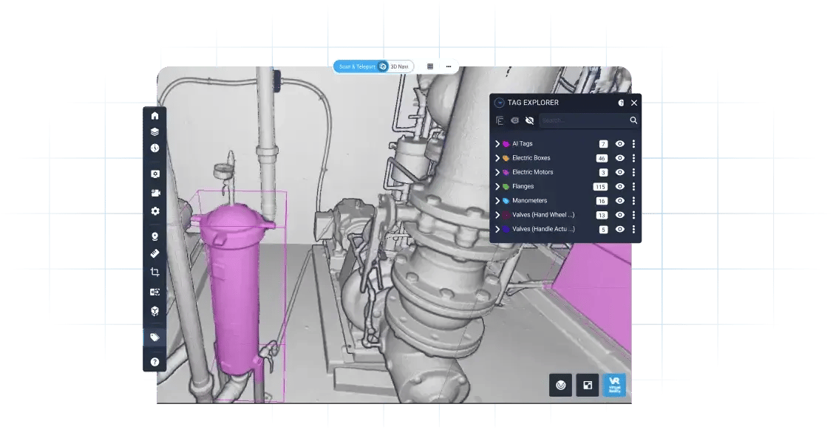Select the 3D cube object tool
The width and height of the screenshot is (833, 438).
154,311
